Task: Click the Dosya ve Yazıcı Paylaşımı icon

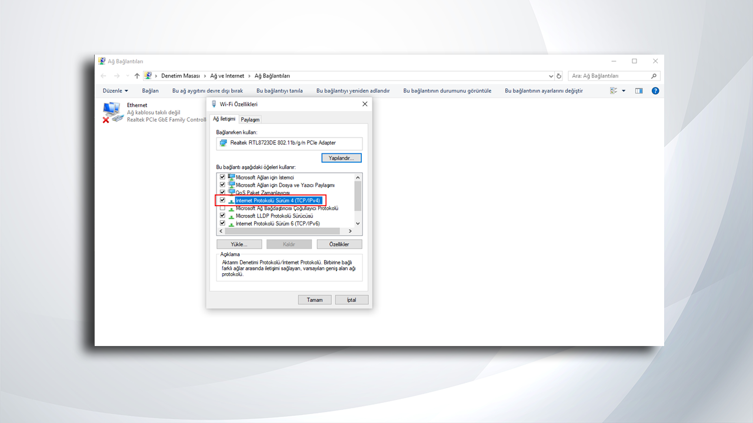Action: 231,185
